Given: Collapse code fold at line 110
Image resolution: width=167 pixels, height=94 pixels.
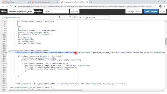Looking at the screenshot, I should pyautogui.click(x=6, y=52).
